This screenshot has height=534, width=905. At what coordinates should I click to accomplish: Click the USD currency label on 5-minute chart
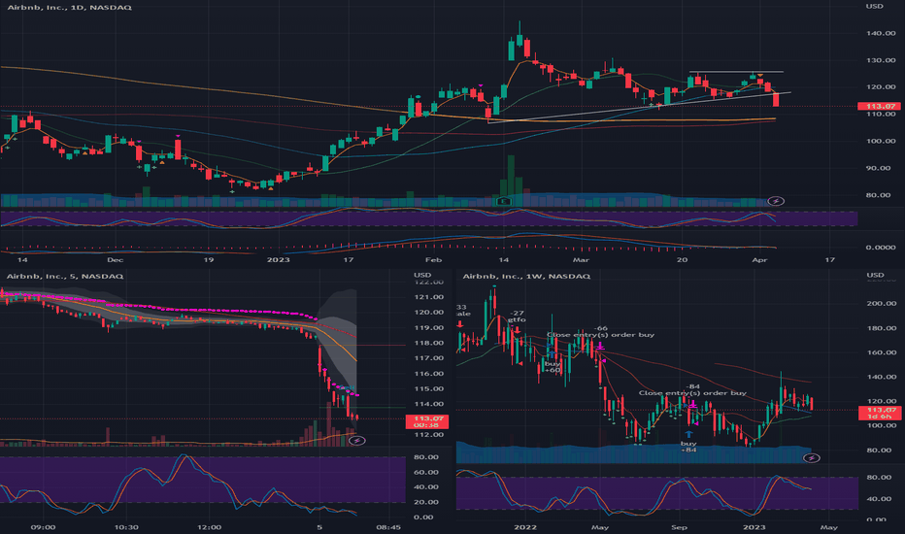coord(422,275)
